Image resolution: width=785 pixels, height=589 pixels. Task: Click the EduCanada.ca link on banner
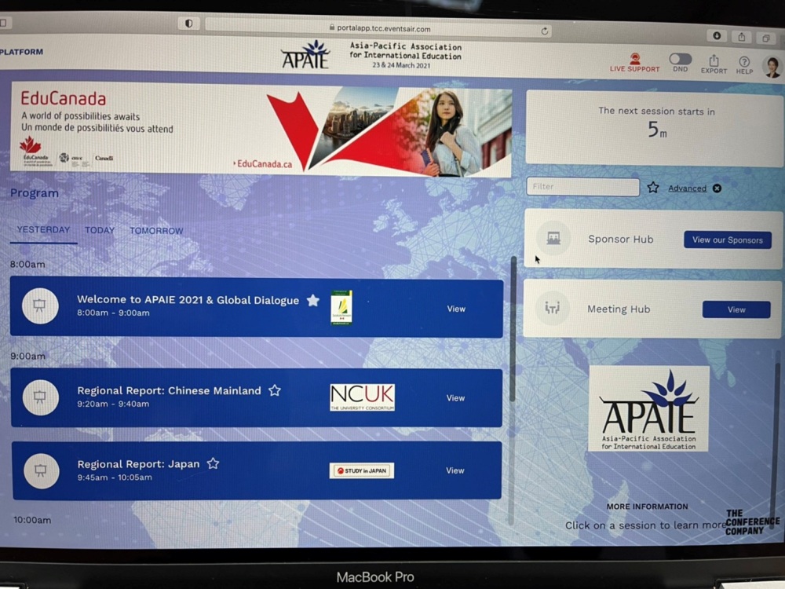click(263, 164)
